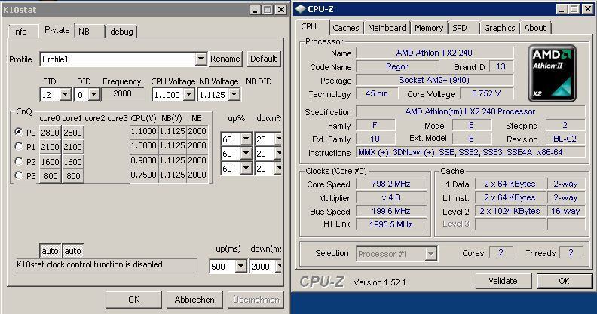The width and height of the screenshot is (597, 314).
Task: Click the Default profile button
Action: coord(264,59)
